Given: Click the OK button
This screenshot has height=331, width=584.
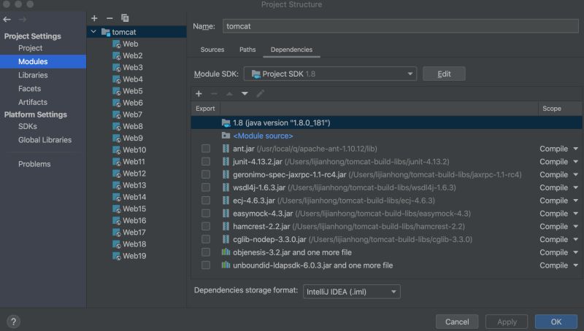Looking at the screenshot, I should pyautogui.click(x=556, y=322).
